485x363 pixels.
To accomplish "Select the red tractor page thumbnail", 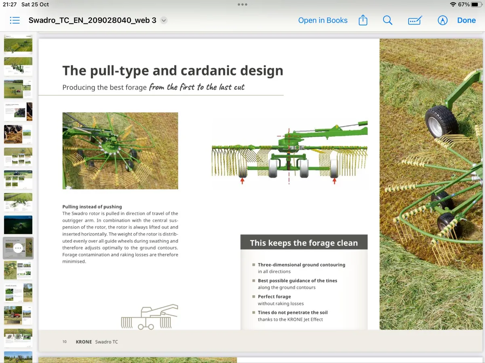I will coord(18,315).
